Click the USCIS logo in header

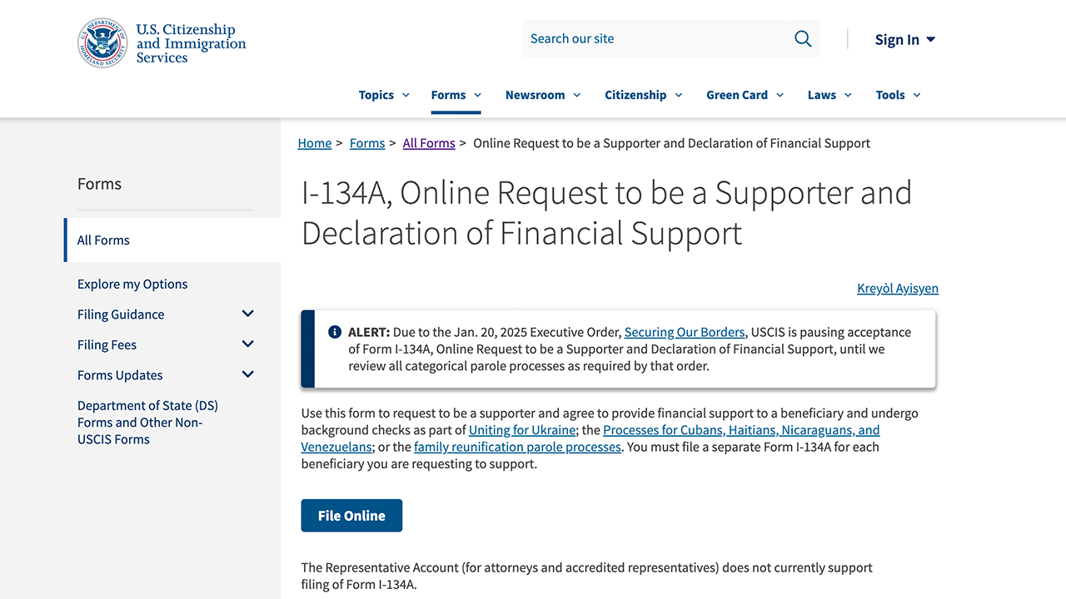pyautogui.click(x=162, y=43)
